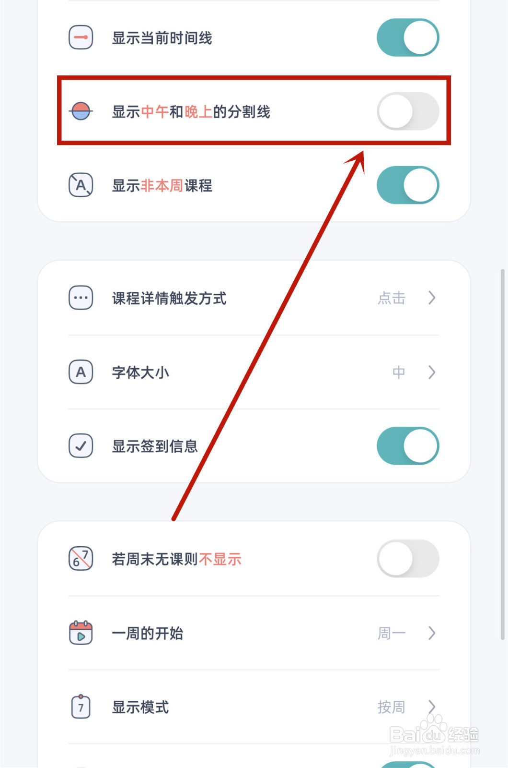Select the 周一 value text

tap(392, 633)
